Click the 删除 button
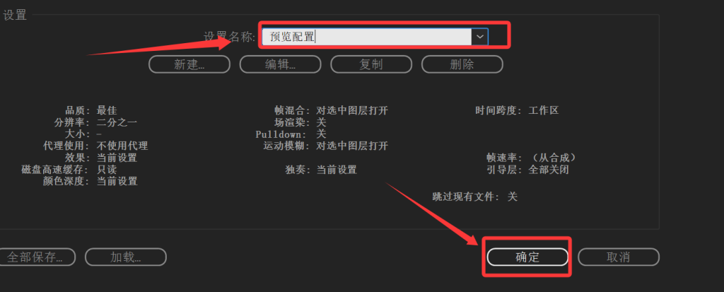The height and width of the screenshot is (292, 724). tap(462, 64)
